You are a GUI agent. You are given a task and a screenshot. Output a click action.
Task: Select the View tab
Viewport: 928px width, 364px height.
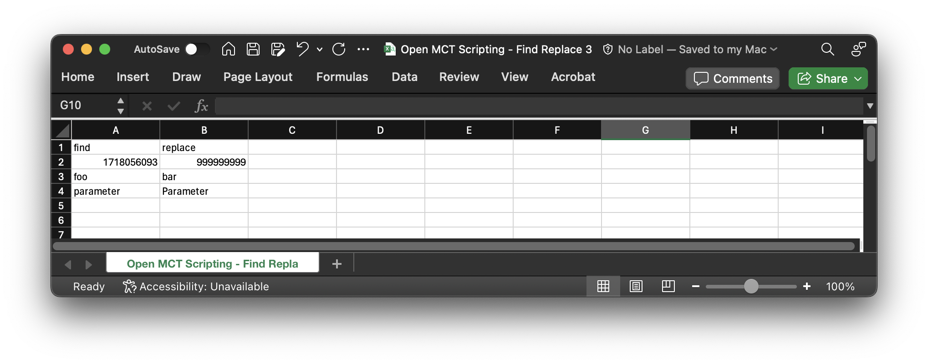pos(515,77)
